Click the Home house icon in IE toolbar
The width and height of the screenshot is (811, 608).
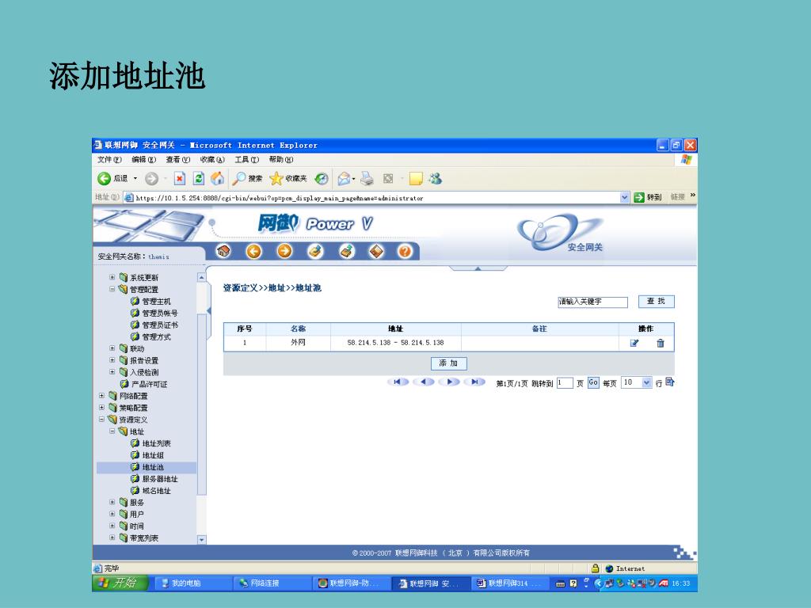point(217,178)
